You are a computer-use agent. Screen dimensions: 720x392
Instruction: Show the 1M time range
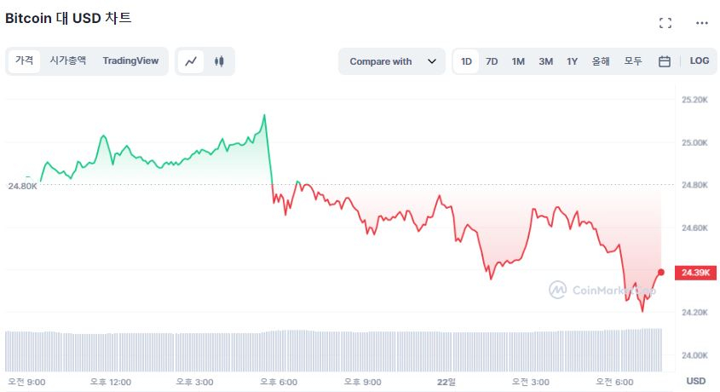(x=518, y=61)
